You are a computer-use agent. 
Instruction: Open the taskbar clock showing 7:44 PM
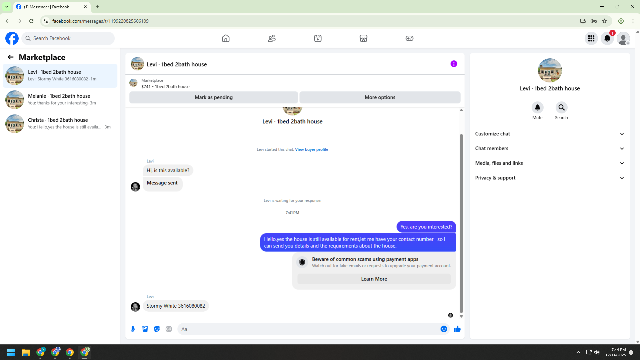[616, 352]
